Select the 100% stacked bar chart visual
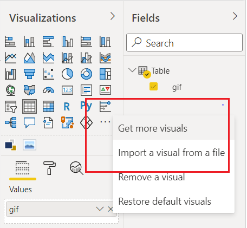The height and width of the screenshot is (228, 247). (86, 41)
